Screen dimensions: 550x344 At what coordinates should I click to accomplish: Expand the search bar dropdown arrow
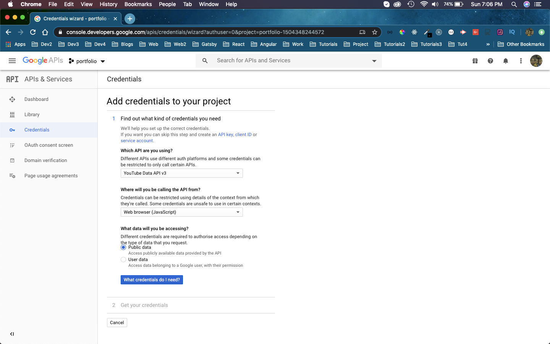(x=374, y=61)
